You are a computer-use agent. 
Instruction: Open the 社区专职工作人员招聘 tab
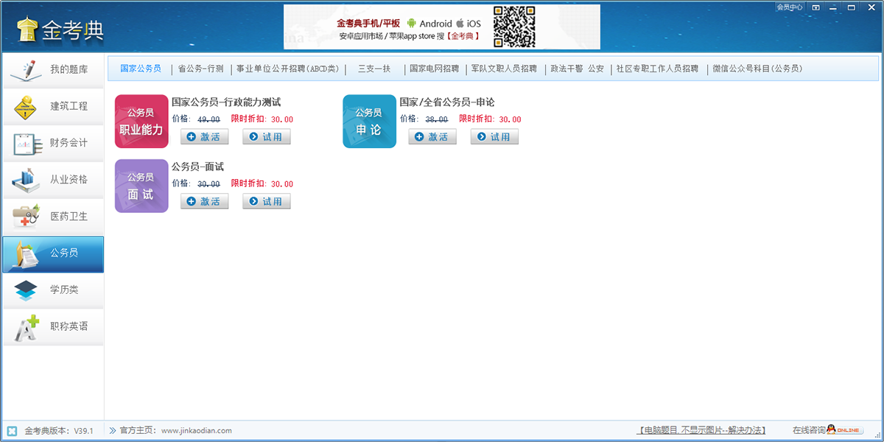[657, 69]
